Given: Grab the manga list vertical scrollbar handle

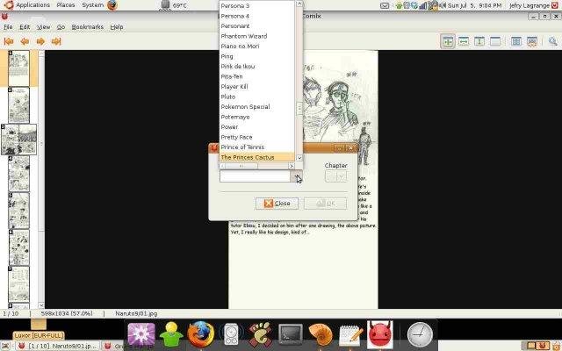Looking at the screenshot, I should pyautogui.click(x=299, y=109).
